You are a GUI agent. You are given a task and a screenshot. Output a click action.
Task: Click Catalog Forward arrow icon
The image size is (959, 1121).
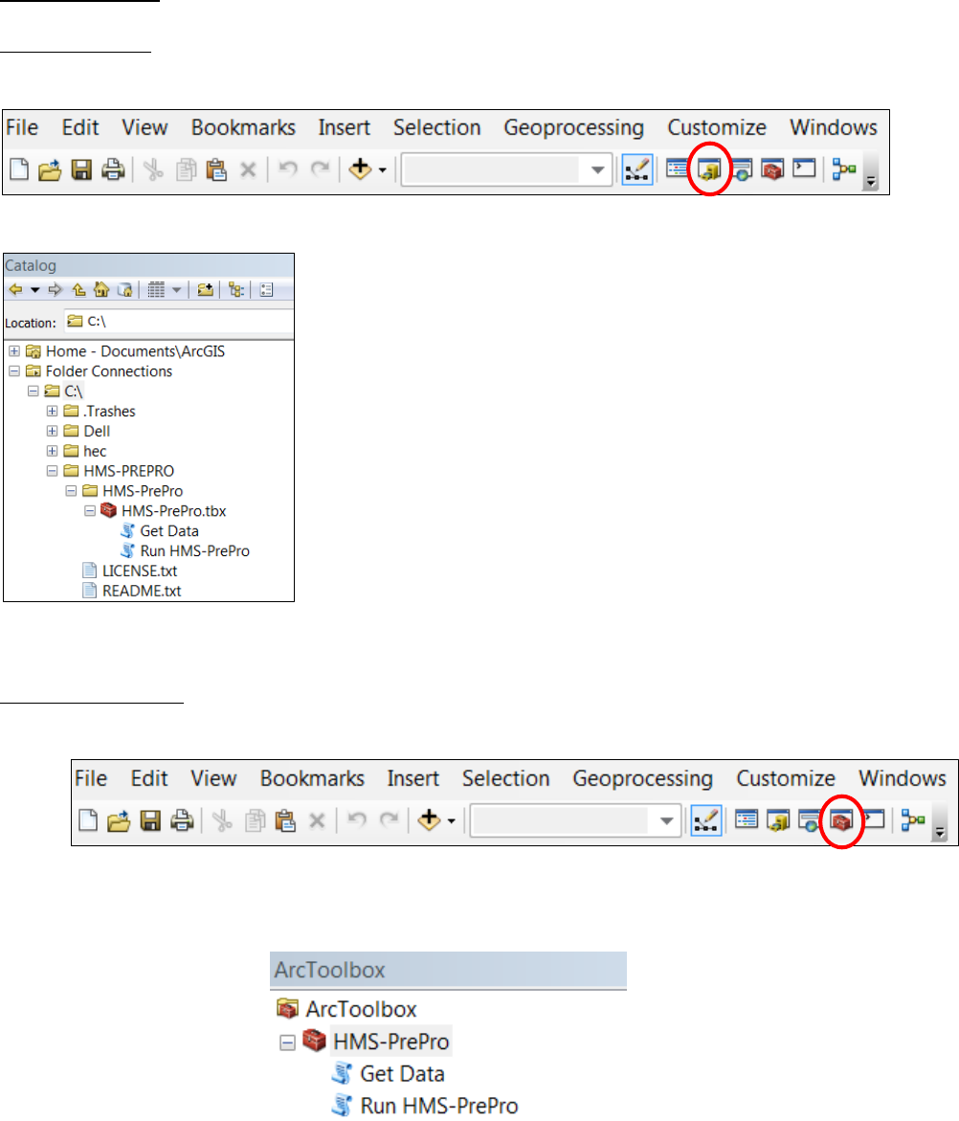tap(55, 289)
